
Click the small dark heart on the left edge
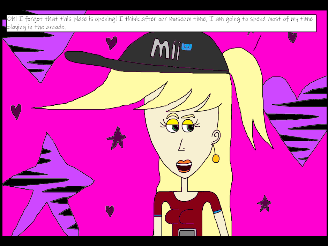(x=16, y=111)
